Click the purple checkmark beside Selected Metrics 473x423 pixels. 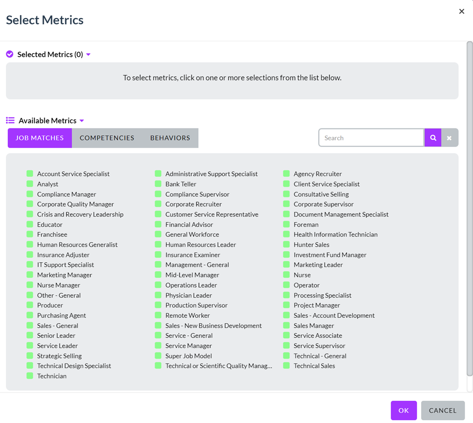(x=9, y=54)
